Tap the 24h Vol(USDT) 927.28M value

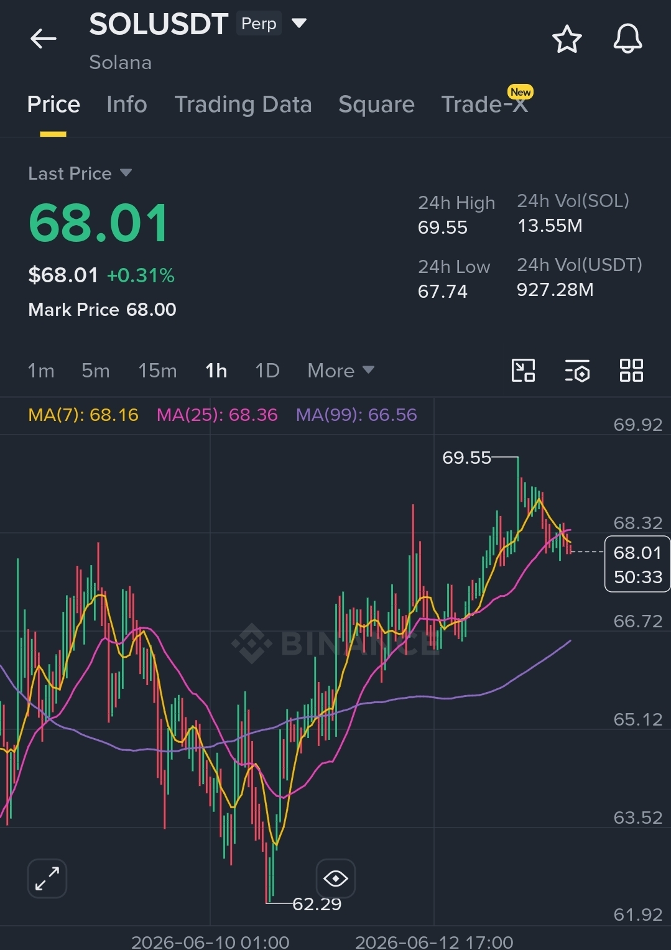coord(555,290)
